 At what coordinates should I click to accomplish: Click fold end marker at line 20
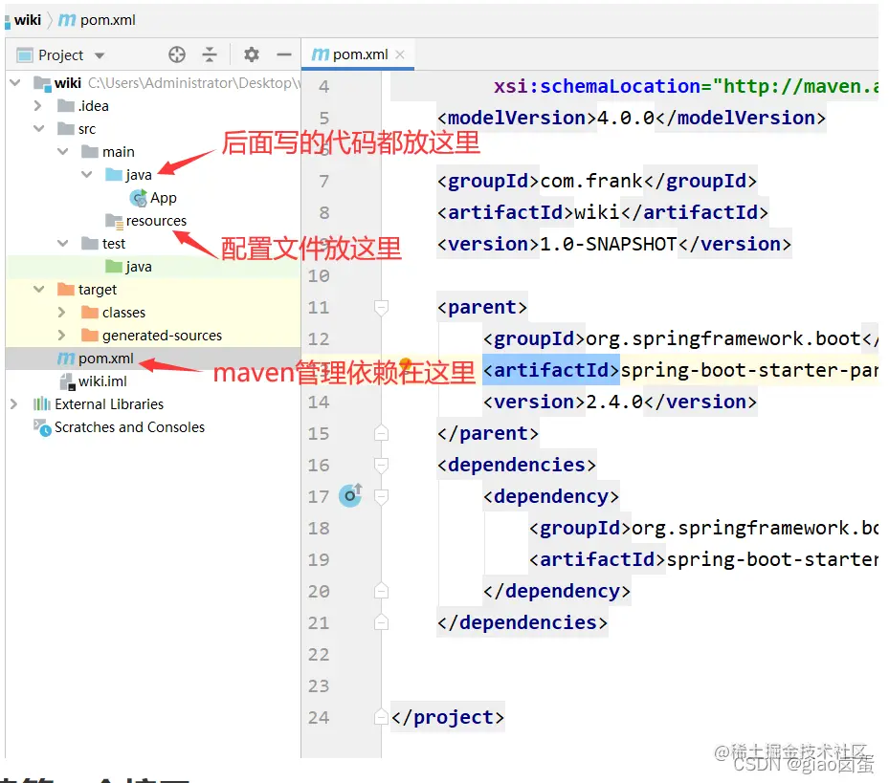point(381,591)
